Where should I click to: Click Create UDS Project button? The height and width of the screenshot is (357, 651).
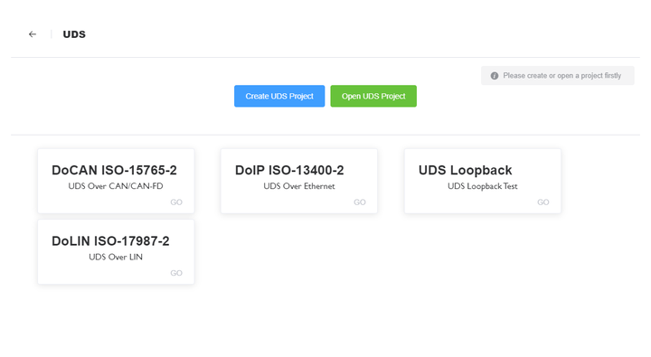pyautogui.click(x=279, y=96)
